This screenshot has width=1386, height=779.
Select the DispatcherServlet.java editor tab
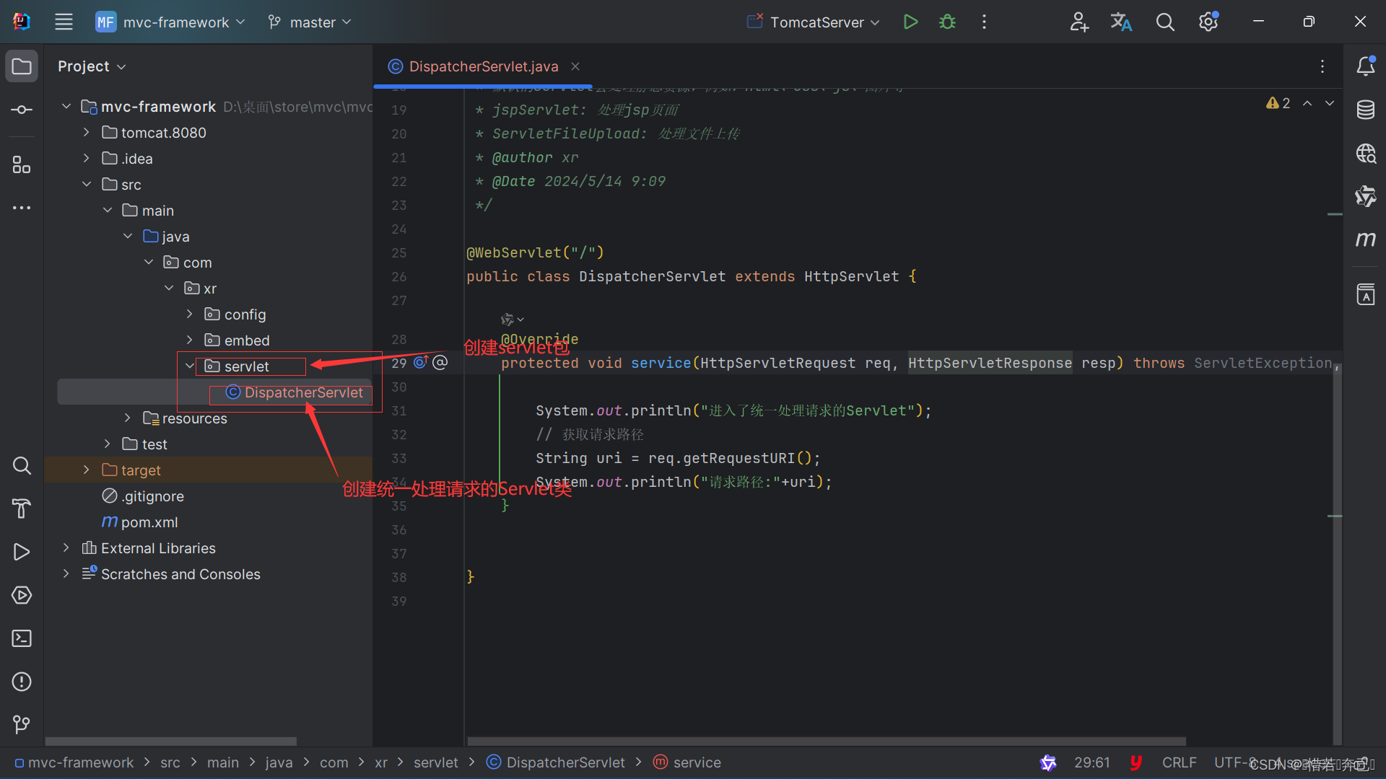point(483,66)
